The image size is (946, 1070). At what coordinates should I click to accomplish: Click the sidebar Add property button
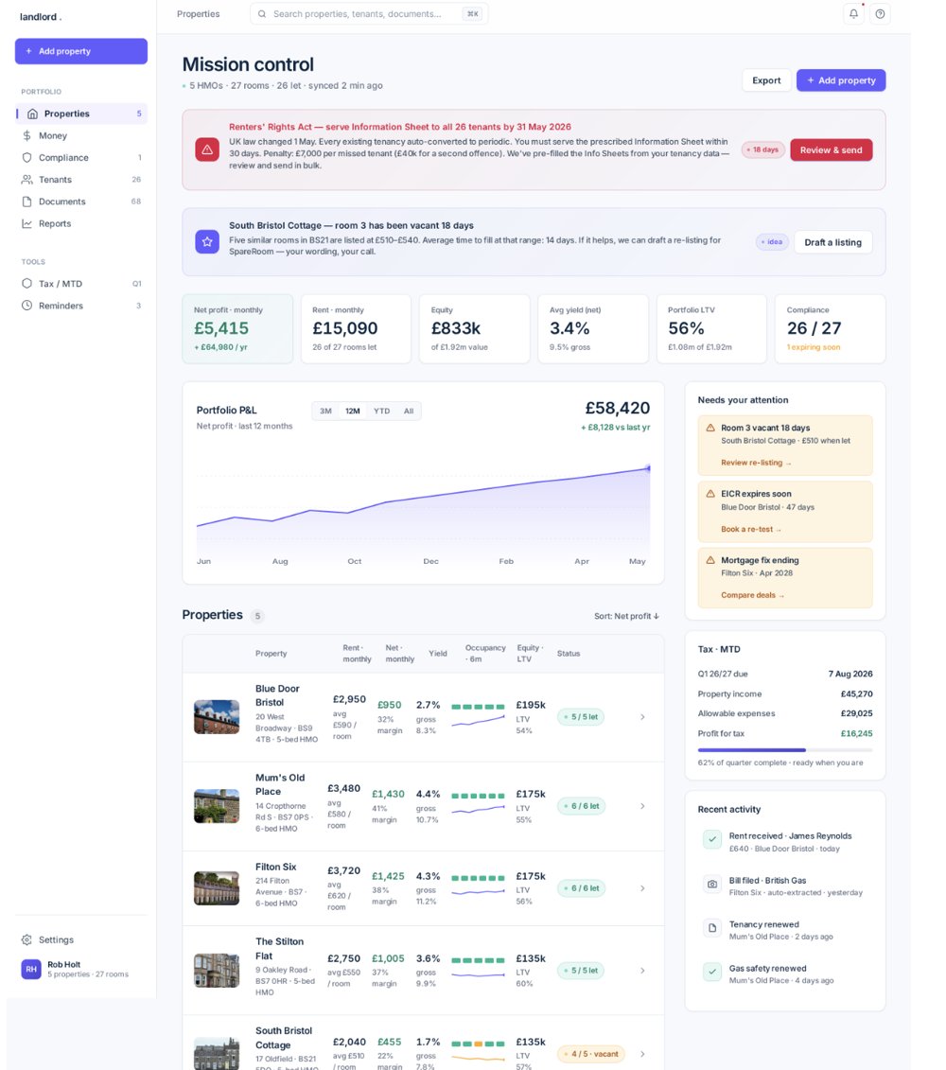[x=81, y=51]
